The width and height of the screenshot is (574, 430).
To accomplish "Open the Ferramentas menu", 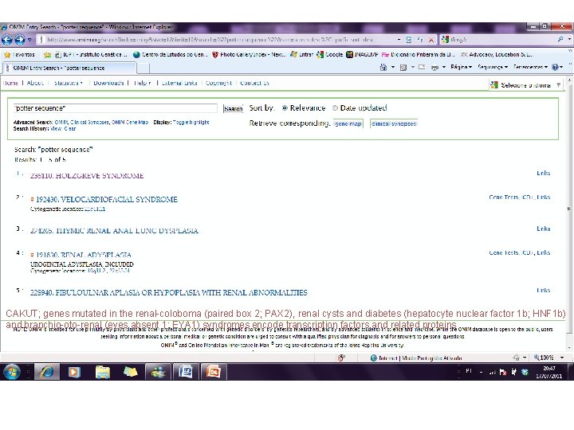I will 530,67.
